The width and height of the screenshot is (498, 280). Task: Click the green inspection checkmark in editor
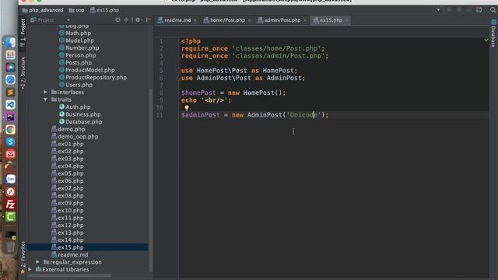(x=486, y=40)
